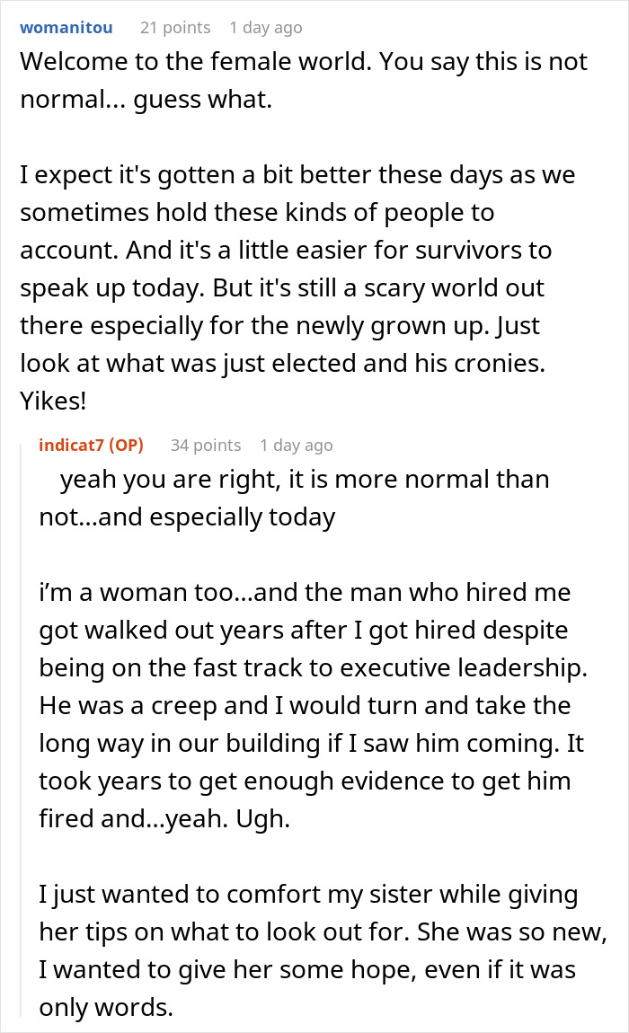Click the 34 points score
The height and width of the screenshot is (1033, 629).
(x=206, y=445)
